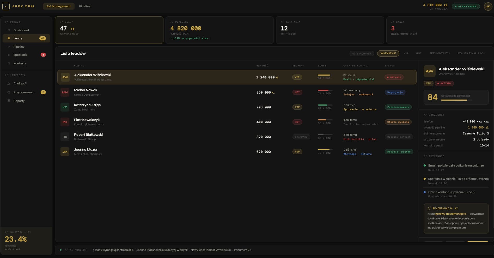Select the Piotr Kowalczyk lead name
The image size is (494, 258).
click(x=87, y=120)
